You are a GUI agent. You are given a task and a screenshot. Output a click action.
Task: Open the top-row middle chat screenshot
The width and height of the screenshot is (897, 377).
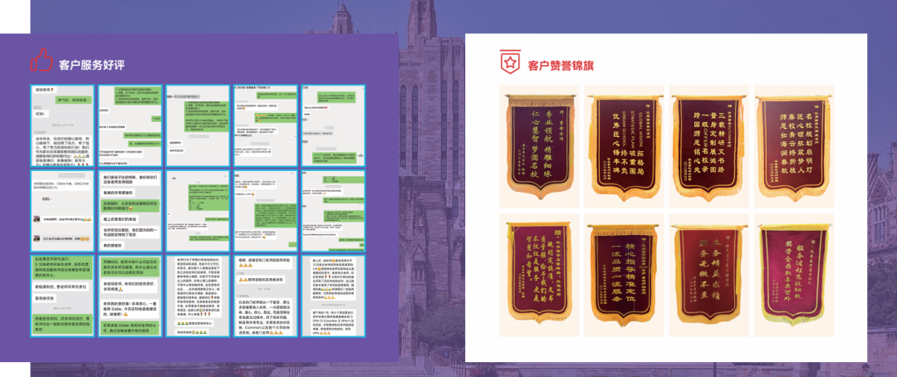pos(198,125)
